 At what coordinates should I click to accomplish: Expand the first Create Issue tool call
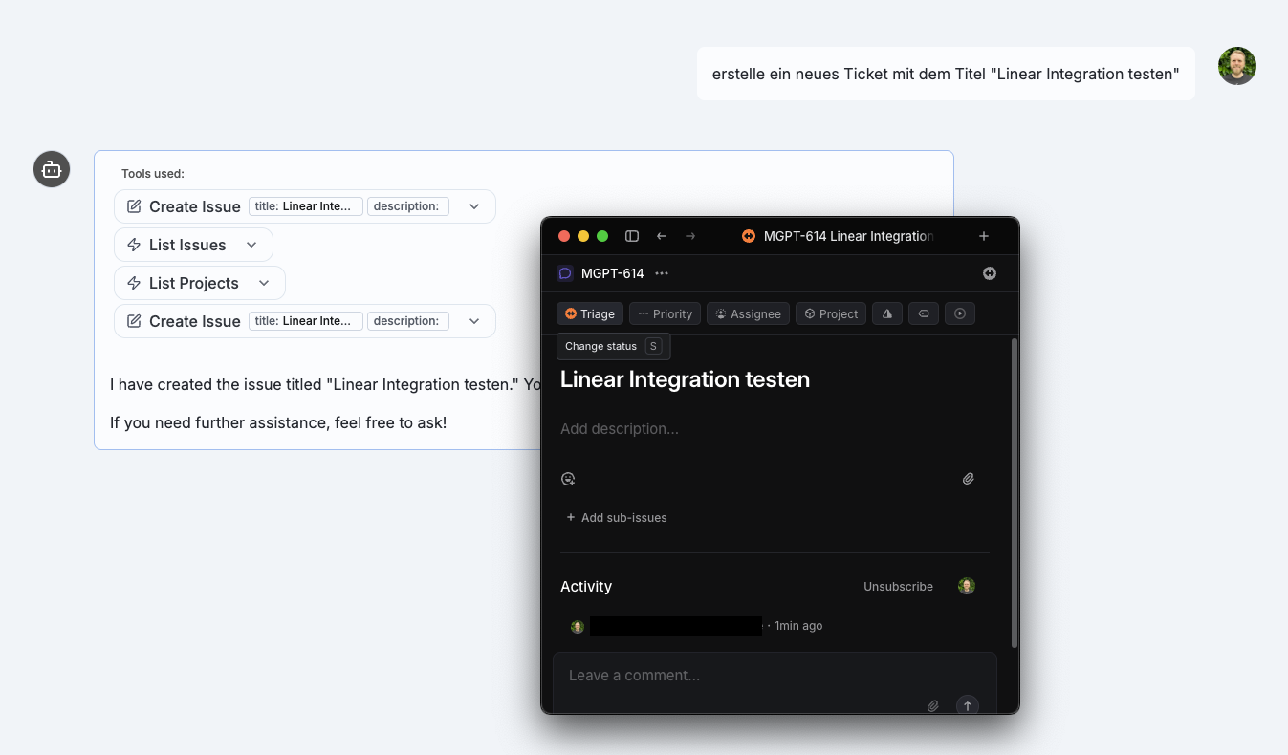click(x=474, y=206)
